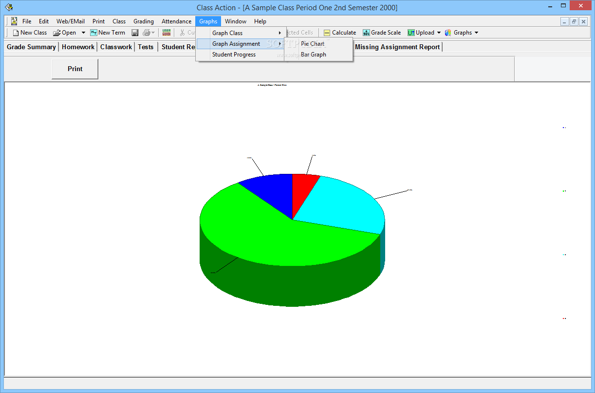
Task: Click the red legend marker
Action: (564, 318)
